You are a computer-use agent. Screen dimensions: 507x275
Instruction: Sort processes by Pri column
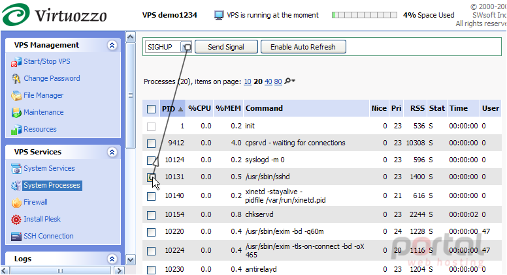(396, 108)
